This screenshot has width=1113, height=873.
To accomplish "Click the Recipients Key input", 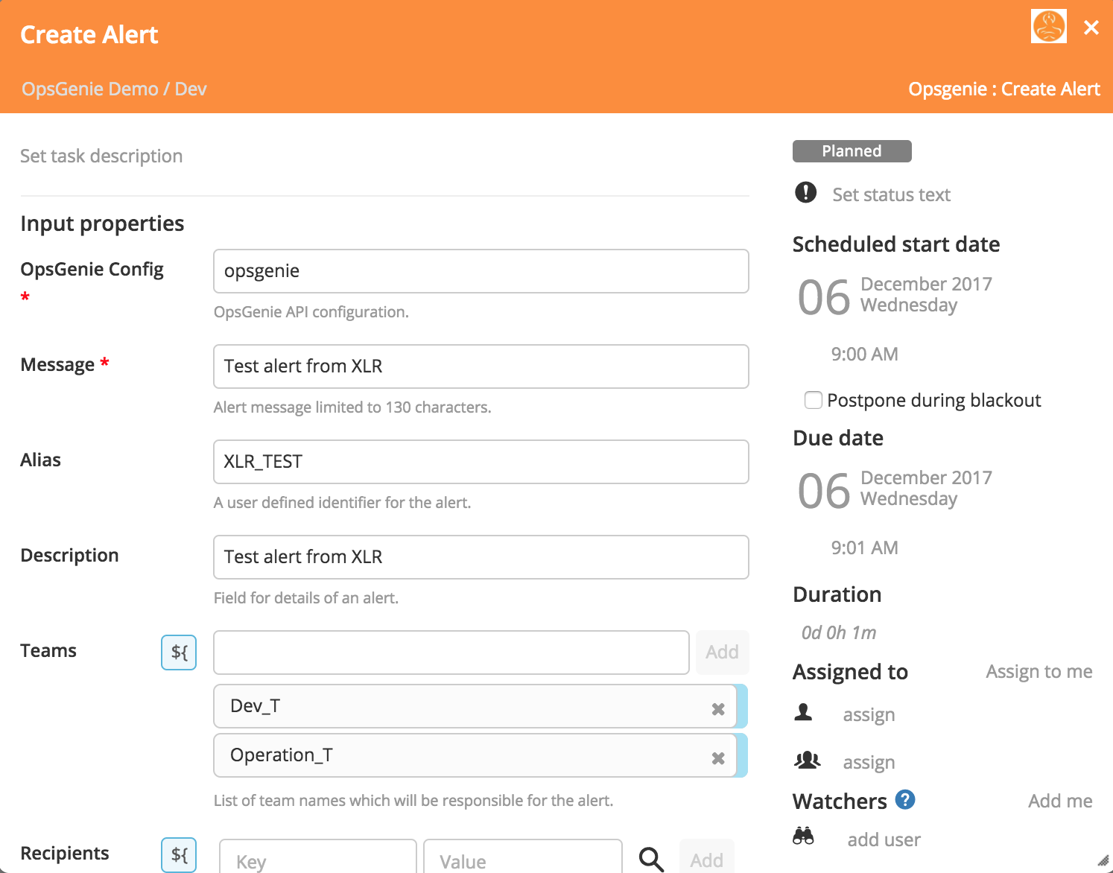I will point(318,857).
